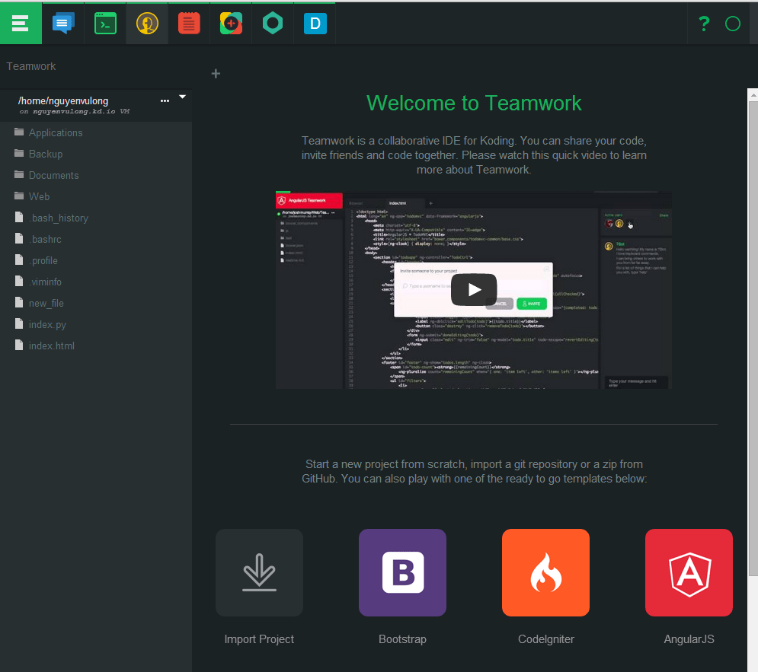Click the Import Project tile

click(x=259, y=572)
